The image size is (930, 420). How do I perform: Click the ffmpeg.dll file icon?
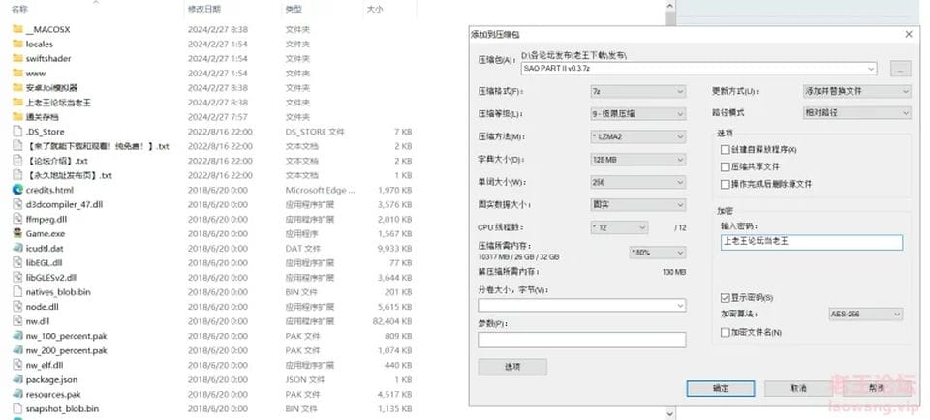(17, 219)
